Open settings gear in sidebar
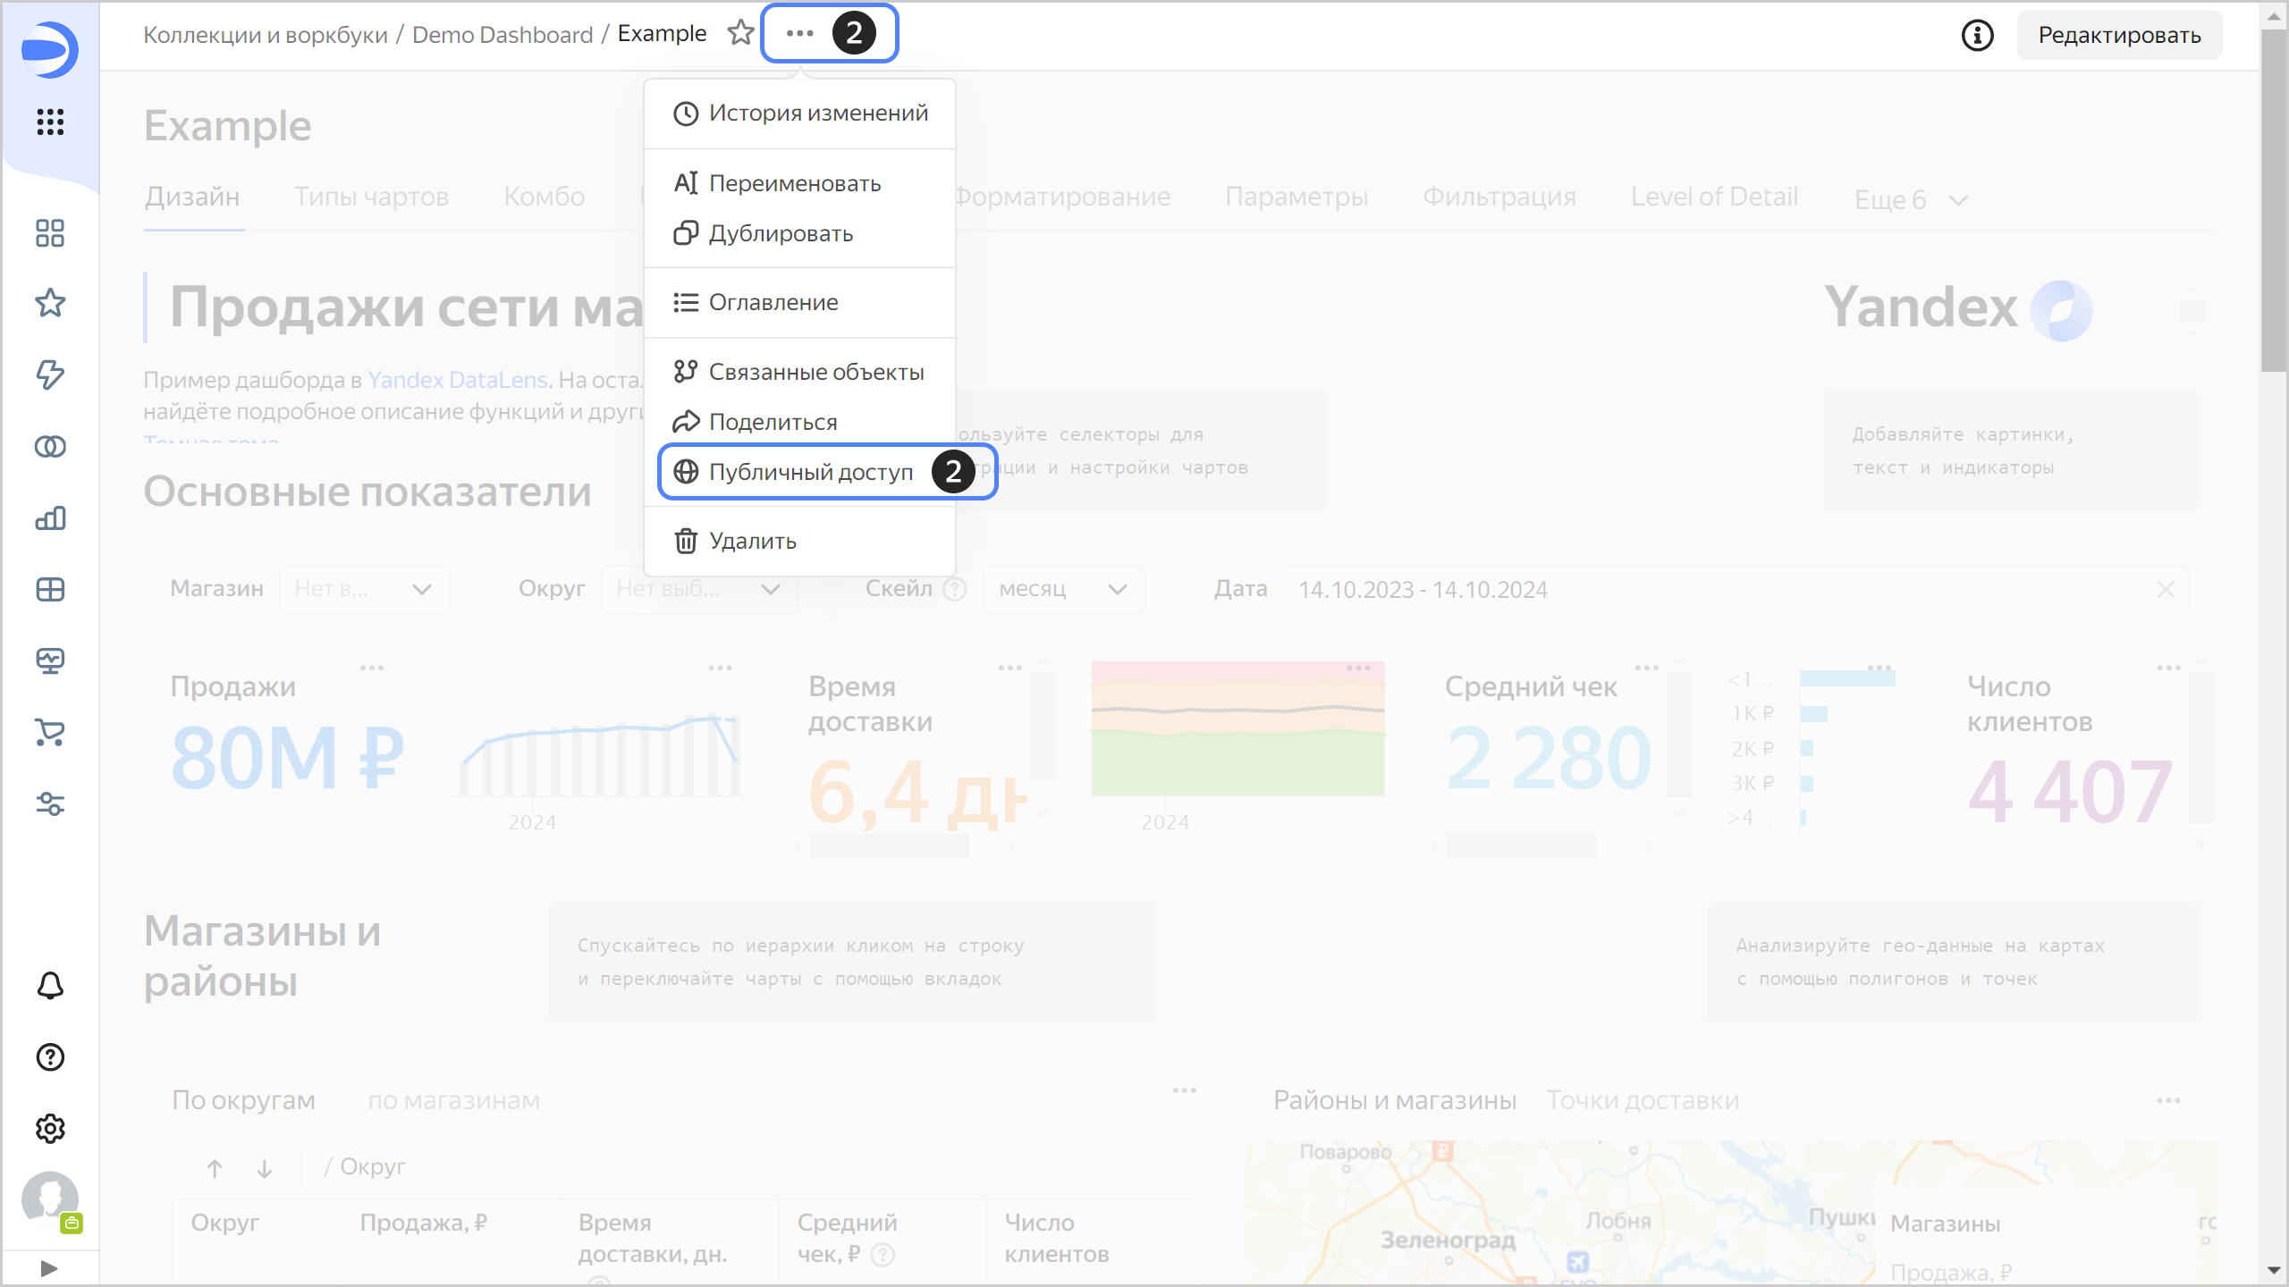 (x=50, y=1129)
